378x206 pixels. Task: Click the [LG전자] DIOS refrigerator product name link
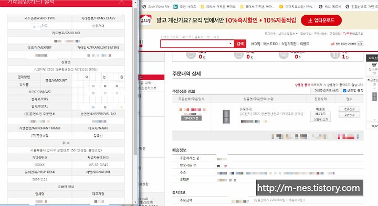(x=271, y=114)
